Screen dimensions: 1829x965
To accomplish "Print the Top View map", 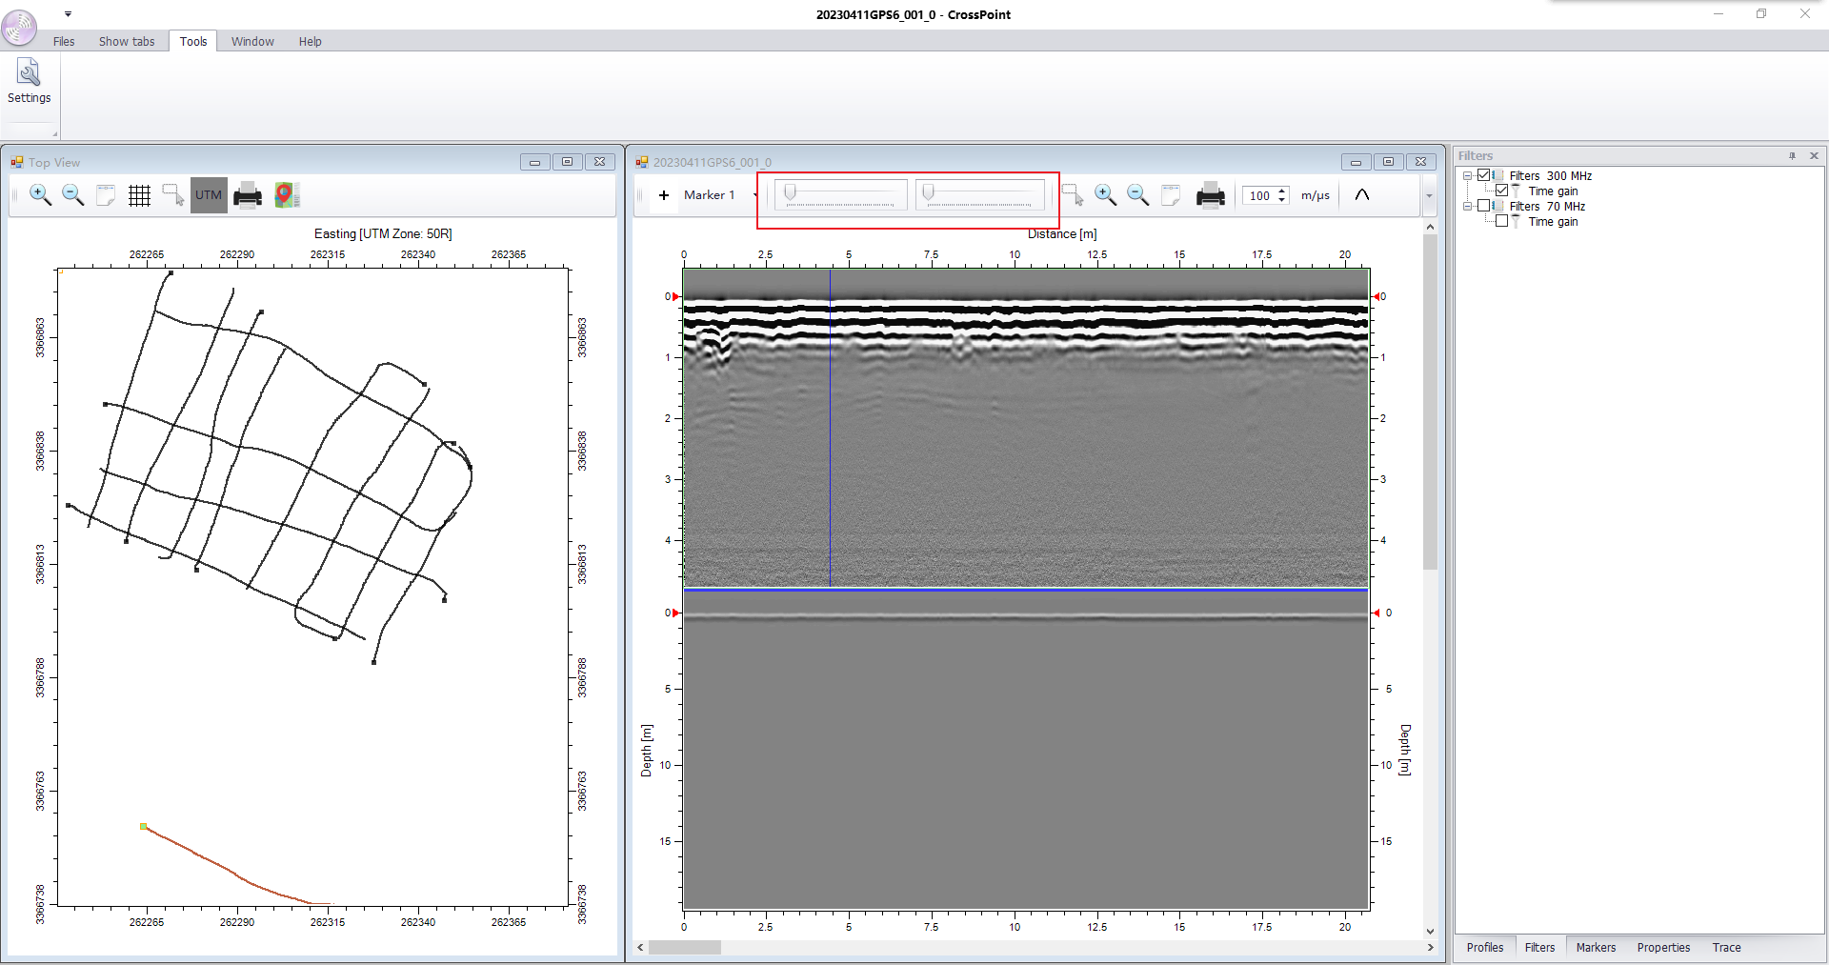I will click(x=248, y=195).
